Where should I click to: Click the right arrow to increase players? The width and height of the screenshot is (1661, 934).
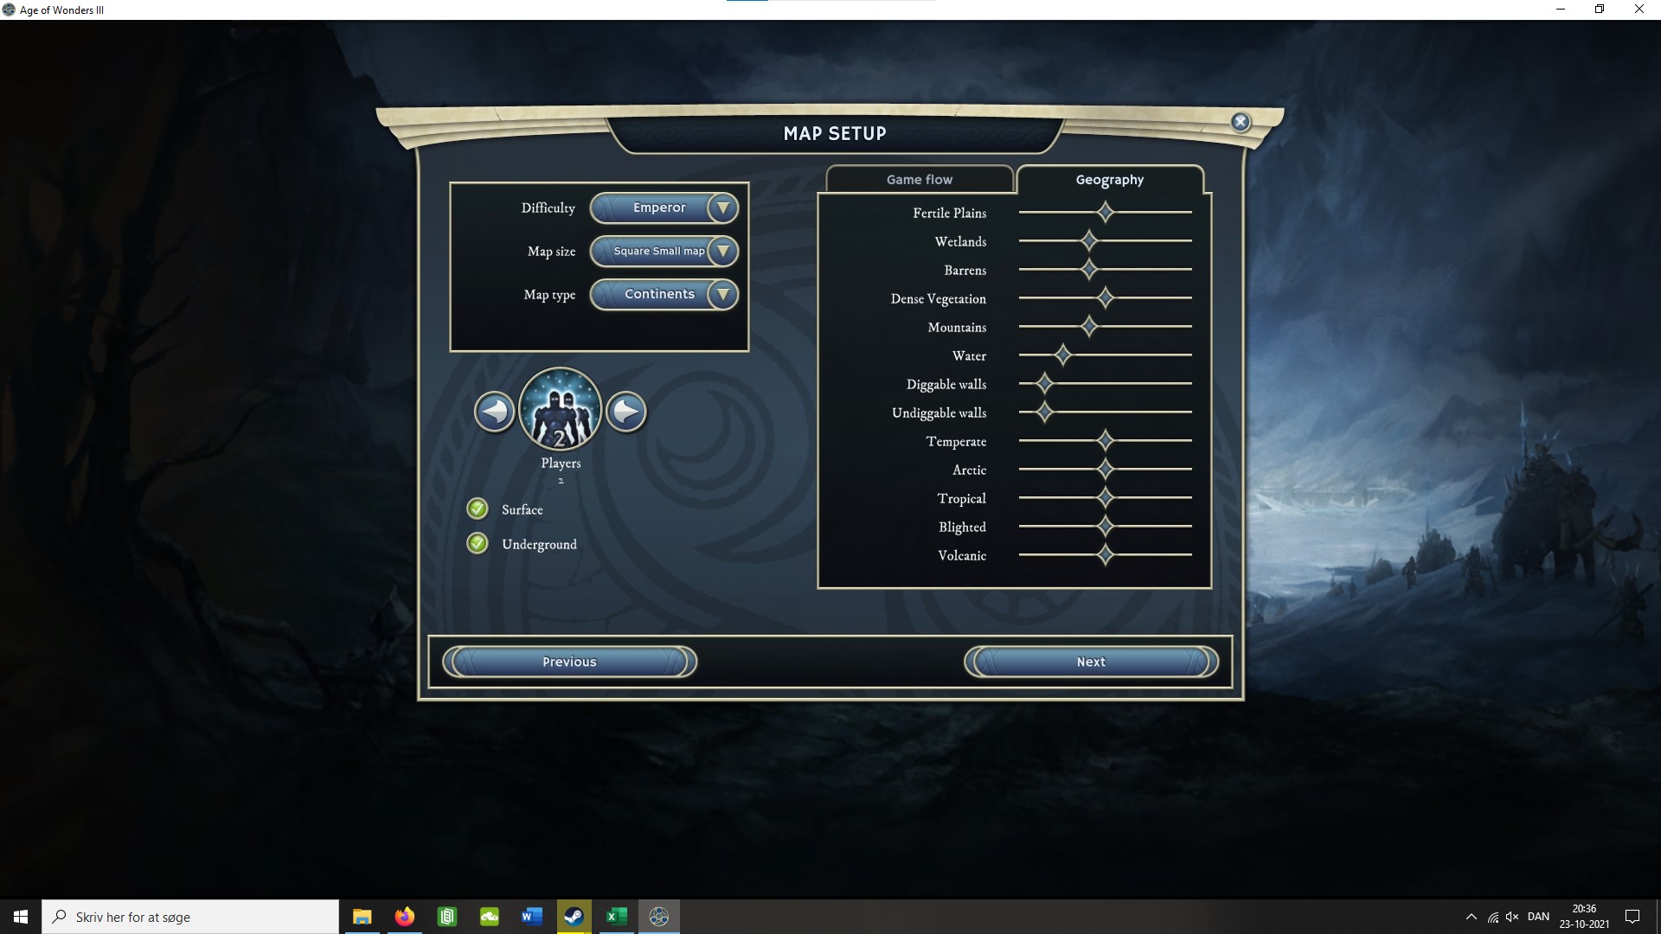pyautogui.click(x=626, y=412)
